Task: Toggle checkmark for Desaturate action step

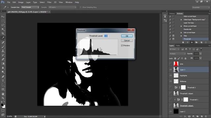Action: 170,29
